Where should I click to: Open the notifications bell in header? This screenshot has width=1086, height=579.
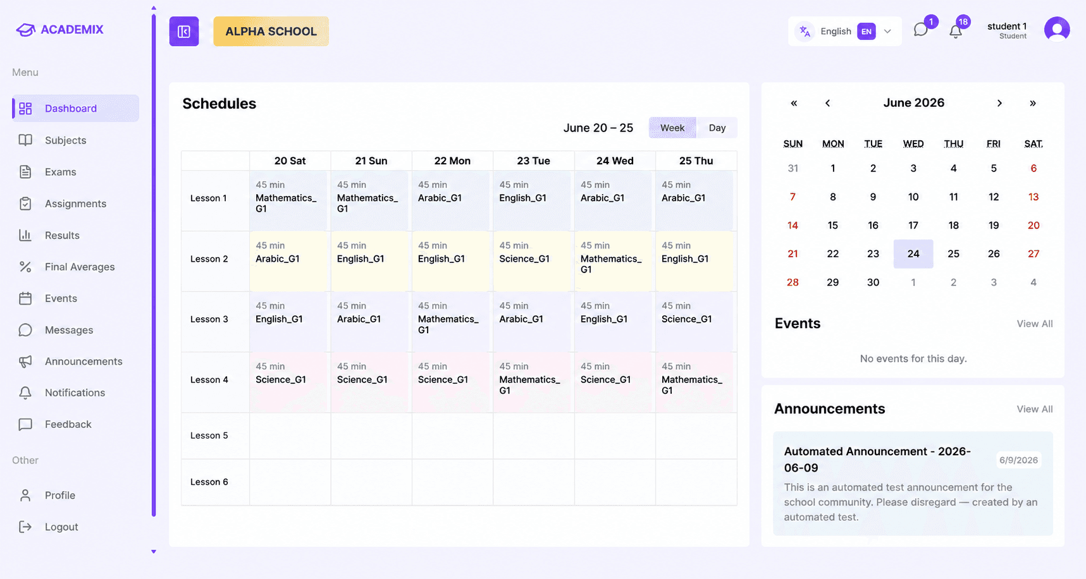point(956,31)
